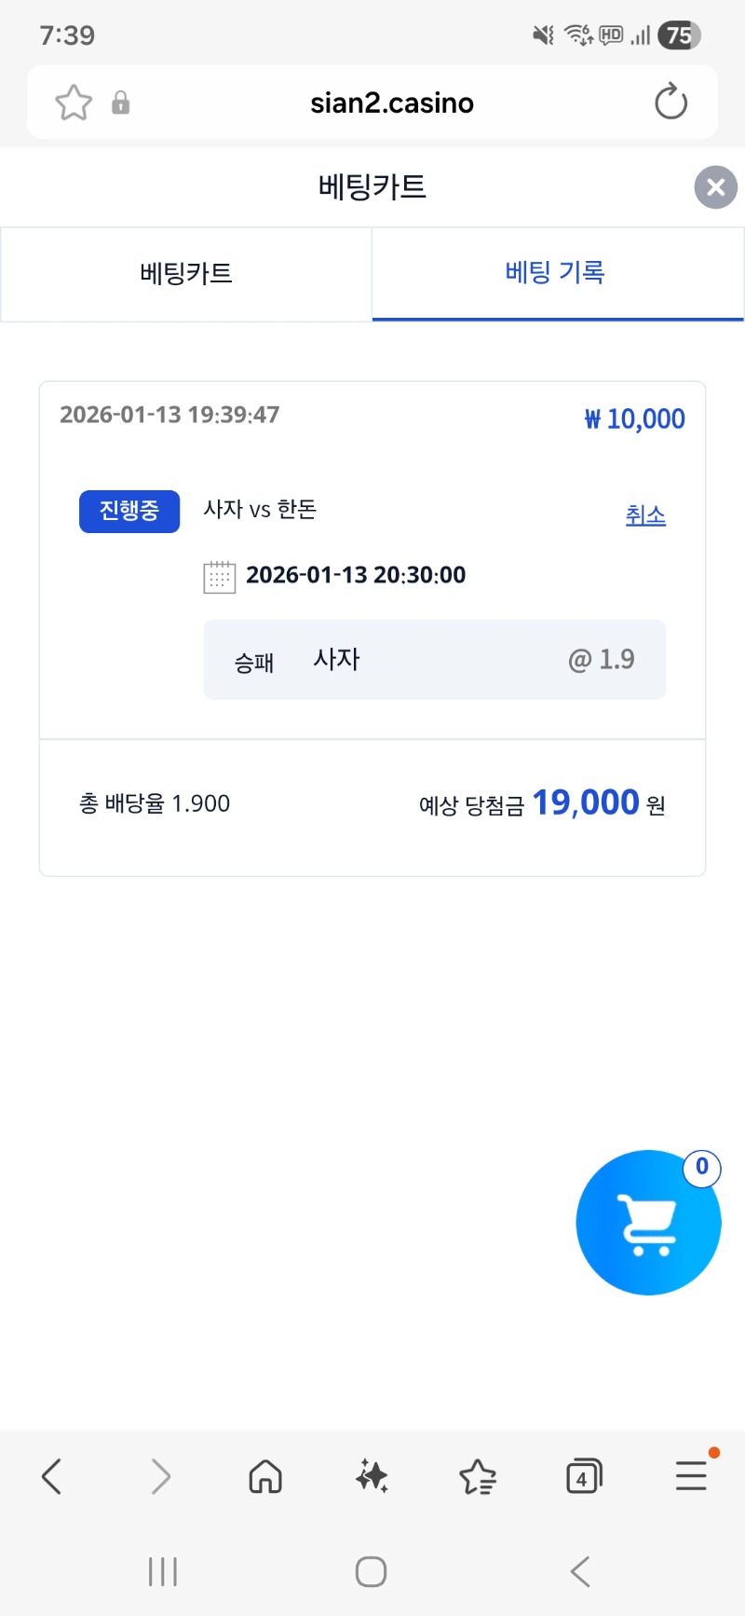The width and height of the screenshot is (745, 1616).
Task: Open the bookmarks list icon
Action: [478, 1476]
